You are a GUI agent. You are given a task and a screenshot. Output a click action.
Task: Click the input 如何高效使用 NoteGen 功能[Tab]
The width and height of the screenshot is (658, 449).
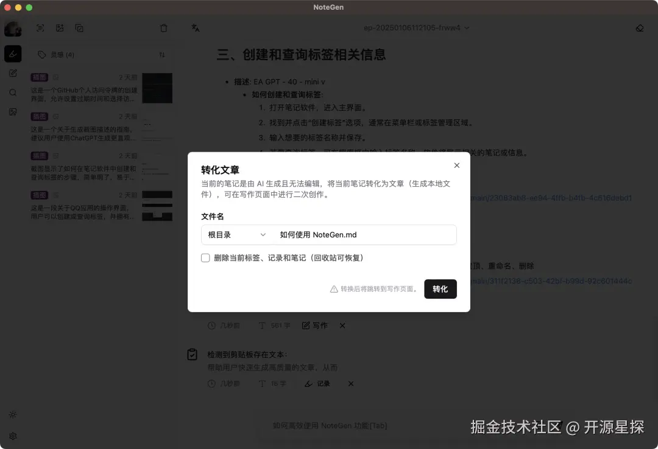tap(330, 425)
